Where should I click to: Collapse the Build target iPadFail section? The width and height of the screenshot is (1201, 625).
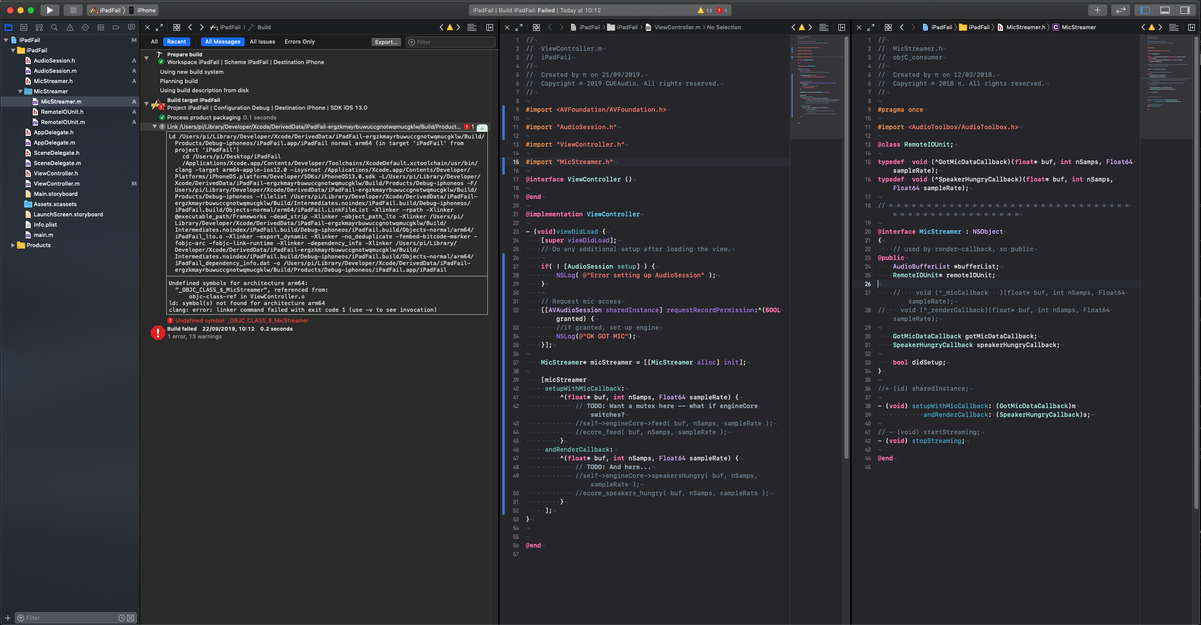pos(147,104)
